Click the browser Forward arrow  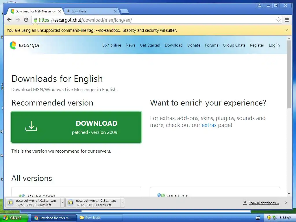[x=18, y=20]
